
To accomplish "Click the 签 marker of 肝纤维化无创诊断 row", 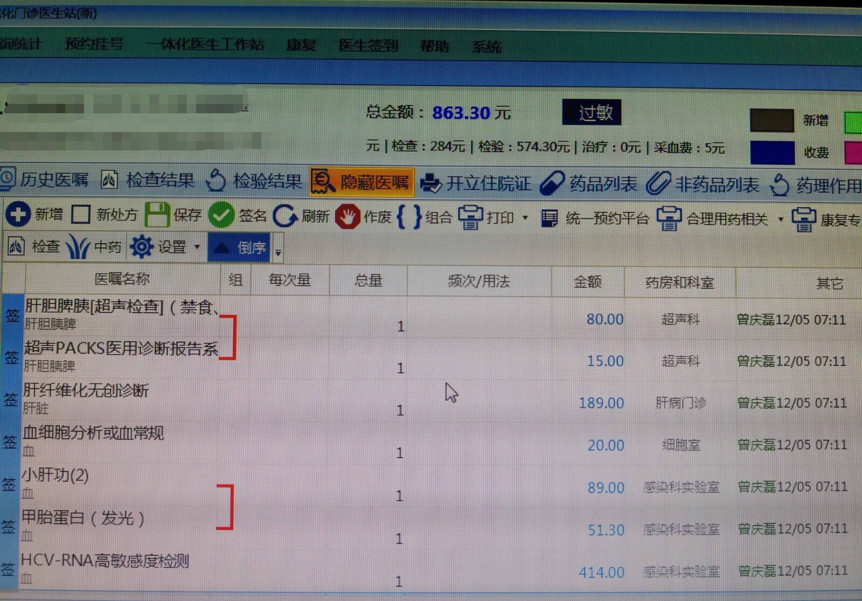I will click(x=11, y=399).
